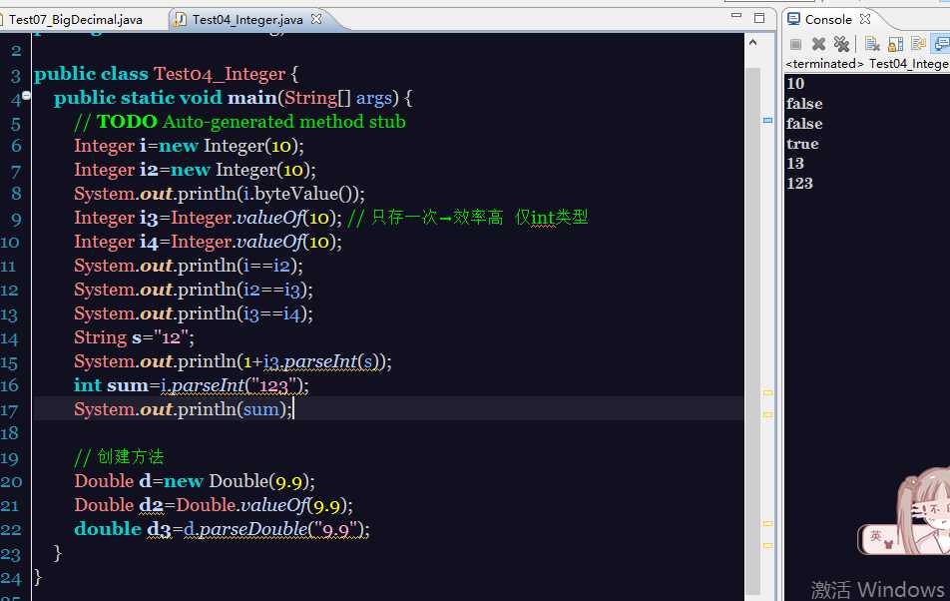
Task: Close the Console view tab
Action: pyautogui.click(x=865, y=19)
